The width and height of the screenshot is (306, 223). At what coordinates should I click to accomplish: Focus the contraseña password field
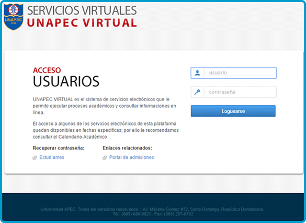click(234, 92)
